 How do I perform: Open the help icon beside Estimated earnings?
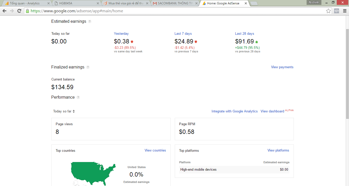coord(90,21)
